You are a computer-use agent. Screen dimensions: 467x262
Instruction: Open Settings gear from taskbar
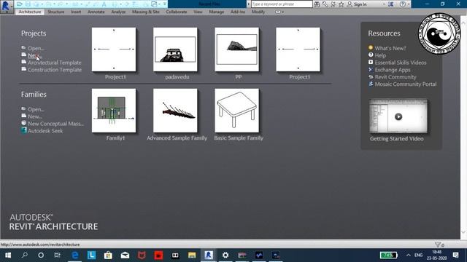(x=225, y=255)
